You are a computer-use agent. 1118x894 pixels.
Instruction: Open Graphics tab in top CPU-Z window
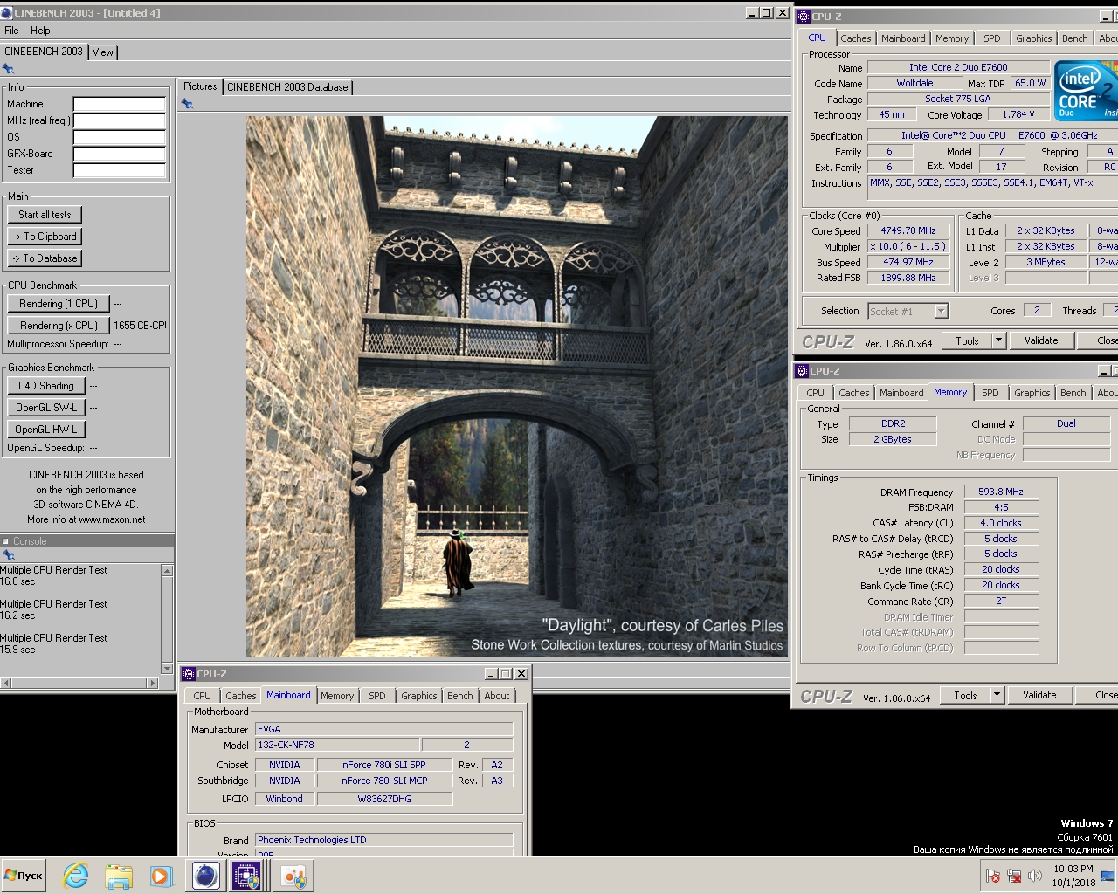tap(1033, 38)
